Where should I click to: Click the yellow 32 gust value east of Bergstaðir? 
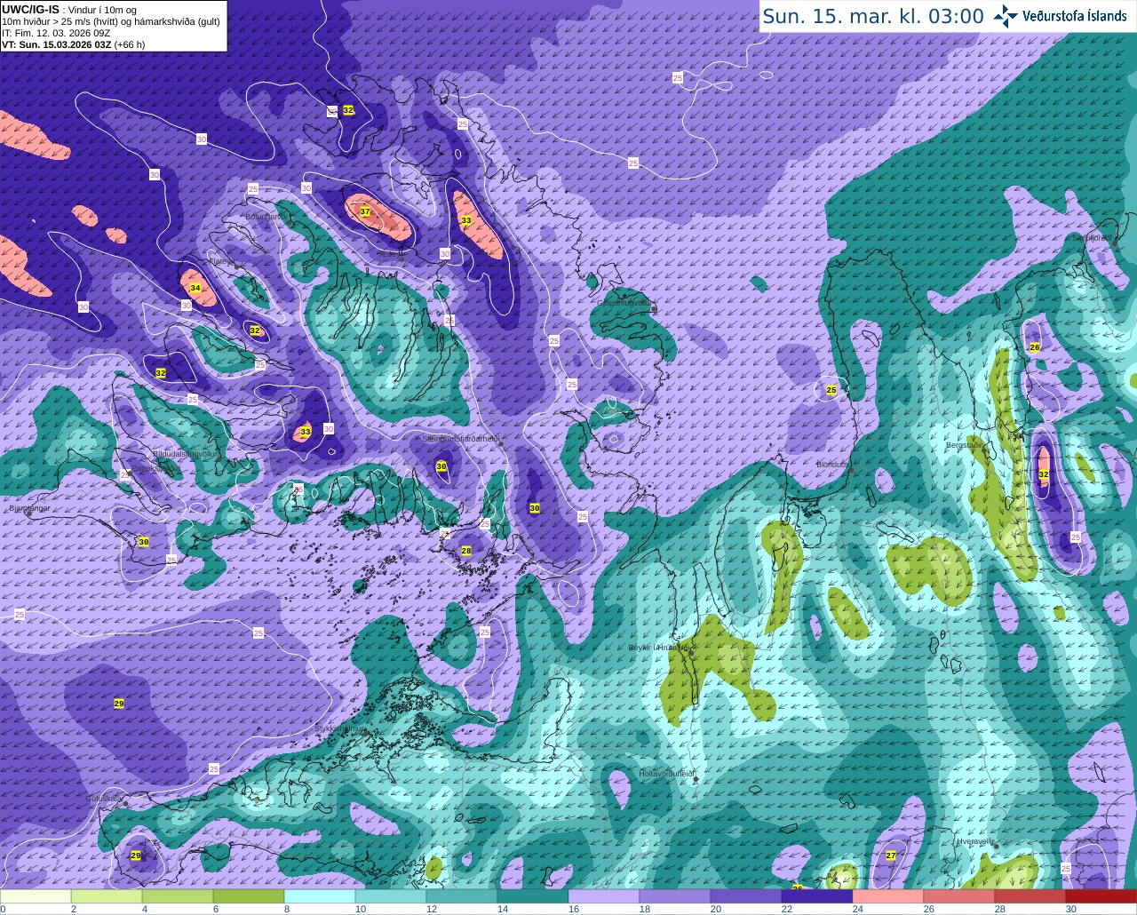pyautogui.click(x=1044, y=474)
